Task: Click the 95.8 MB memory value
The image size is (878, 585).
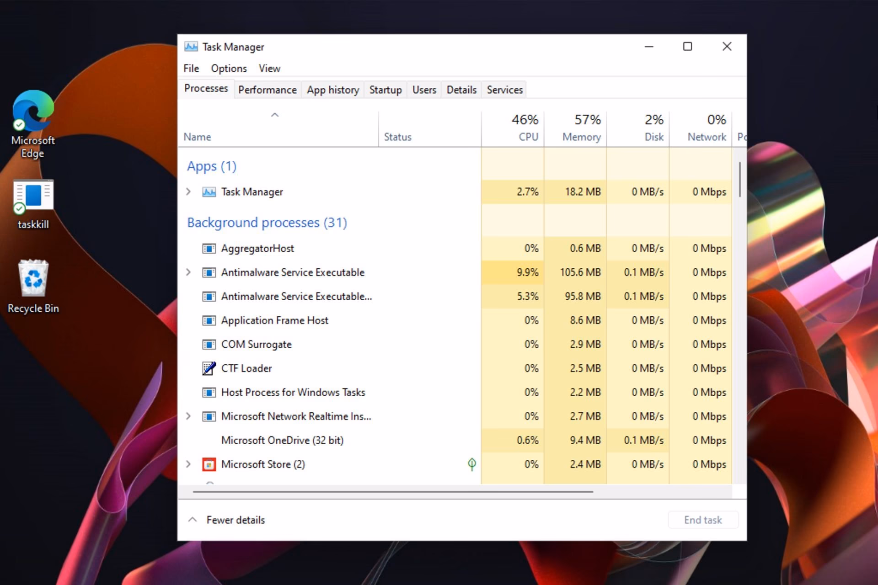Action: (583, 297)
